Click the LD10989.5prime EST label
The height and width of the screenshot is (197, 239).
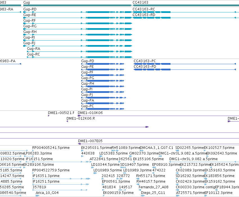point(108,170)
